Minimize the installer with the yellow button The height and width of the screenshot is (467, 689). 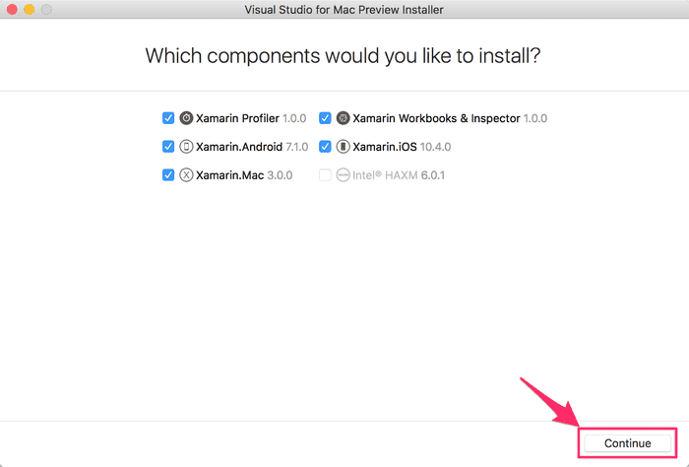click(x=30, y=10)
